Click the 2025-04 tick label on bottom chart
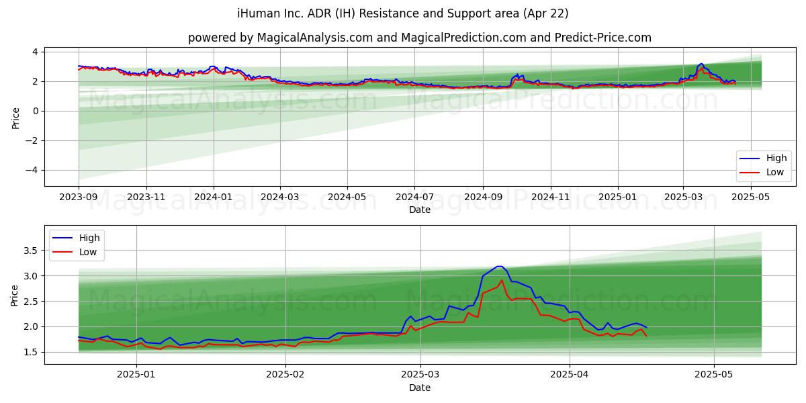The width and height of the screenshot is (806, 403). (x=570, y=375)
